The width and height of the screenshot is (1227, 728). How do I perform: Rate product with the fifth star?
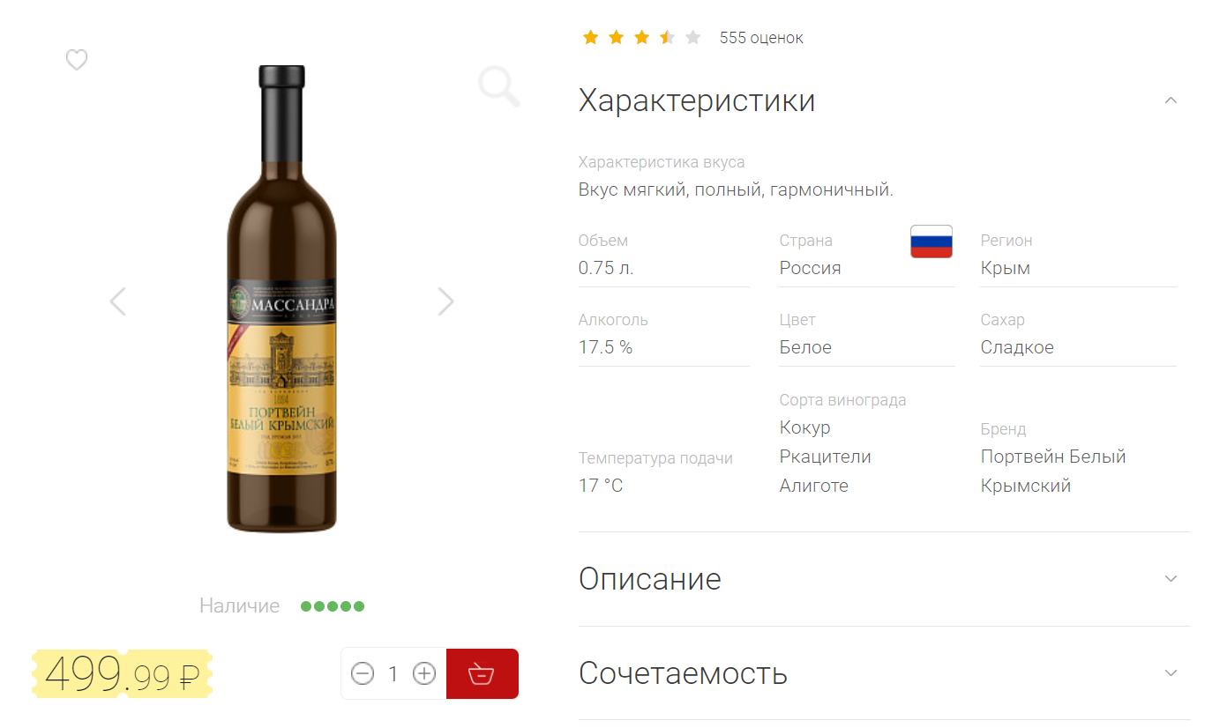[693, 37]
